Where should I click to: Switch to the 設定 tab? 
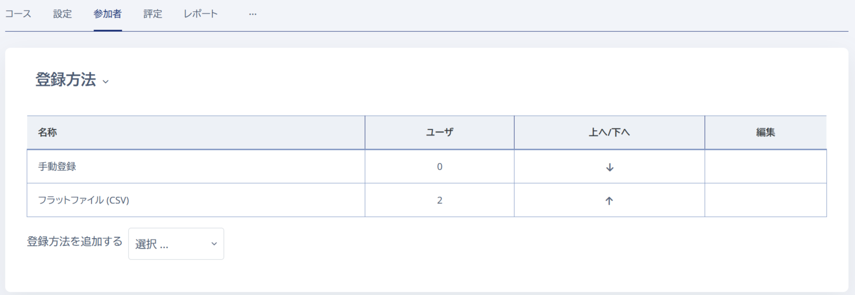click(x=62, y=14)
